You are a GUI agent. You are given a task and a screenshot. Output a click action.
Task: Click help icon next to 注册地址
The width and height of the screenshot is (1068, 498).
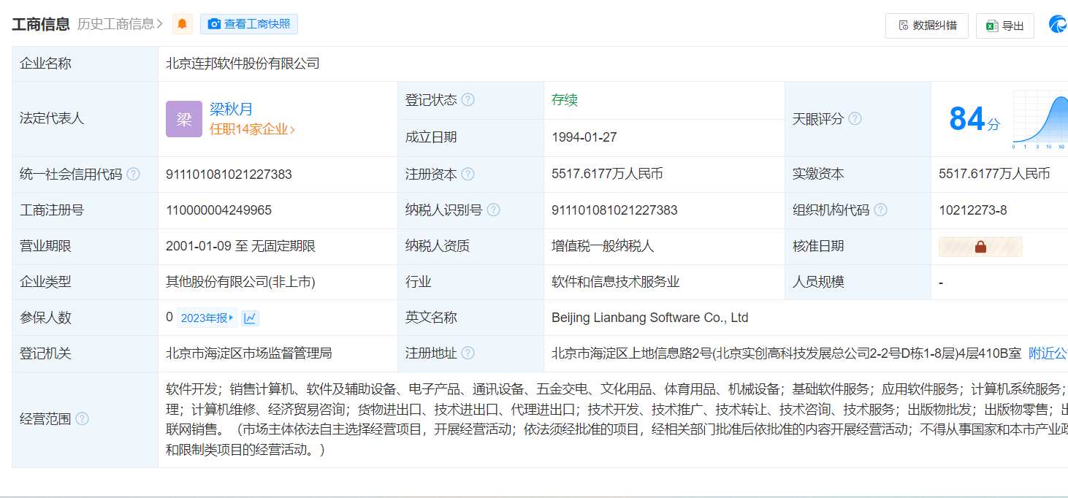pos(468,353)
